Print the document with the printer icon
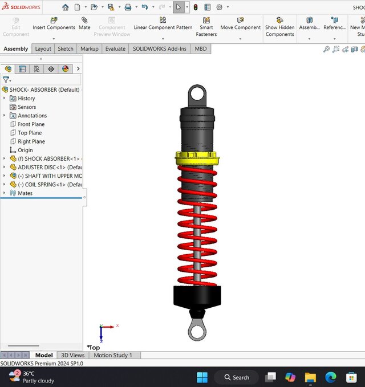The height and width of the screenshot is (387, 365). click(128, 7)
